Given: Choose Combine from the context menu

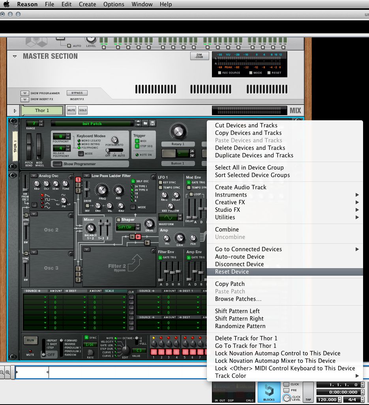Looking at the screenshot, I should point(285,230).
